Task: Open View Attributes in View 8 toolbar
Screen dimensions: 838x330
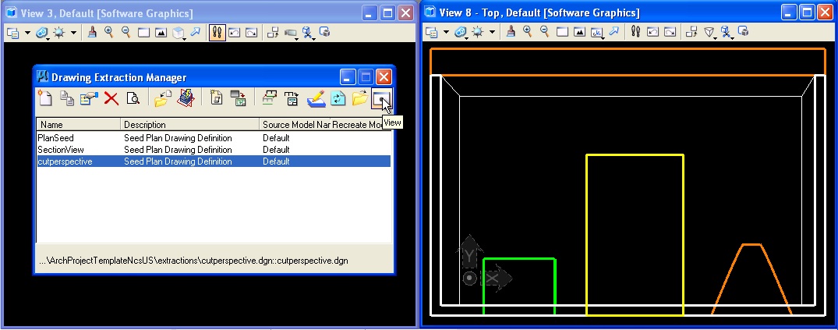Action: click(x=432, y=32)
